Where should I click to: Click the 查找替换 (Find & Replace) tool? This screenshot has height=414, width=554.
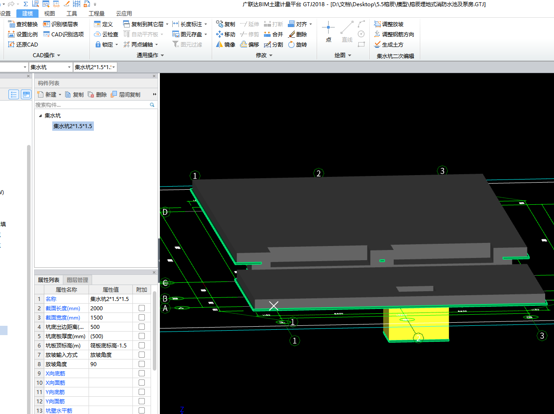pos(23,24)
